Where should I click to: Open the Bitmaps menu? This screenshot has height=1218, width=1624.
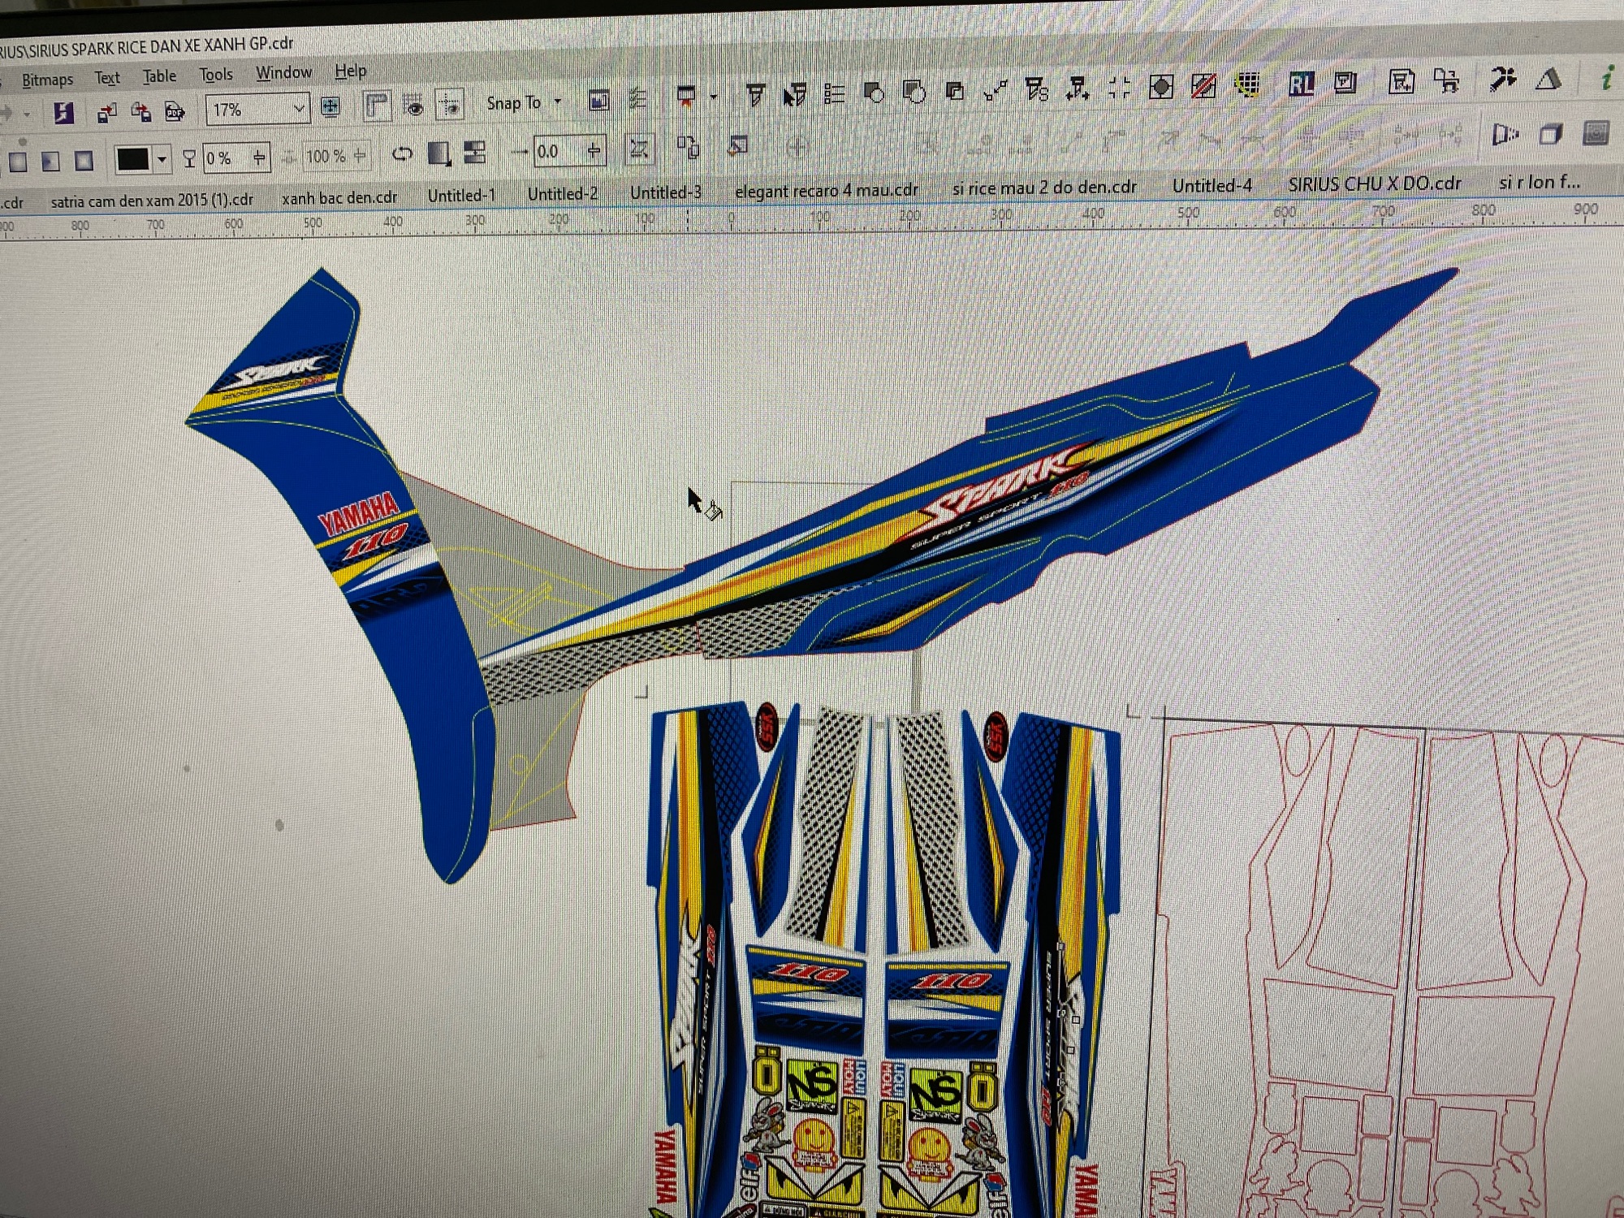[47, 80]
